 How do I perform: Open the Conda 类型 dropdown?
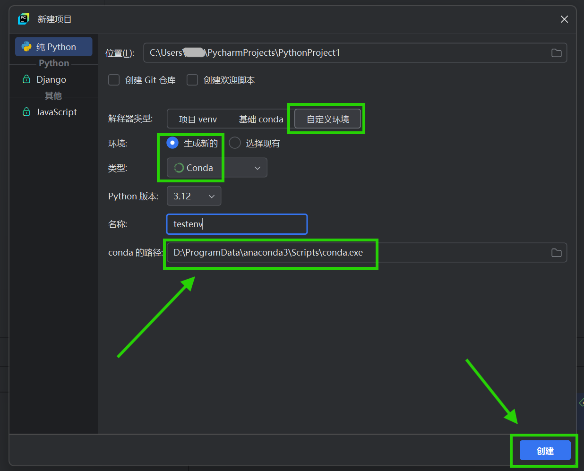pos(217,168)
